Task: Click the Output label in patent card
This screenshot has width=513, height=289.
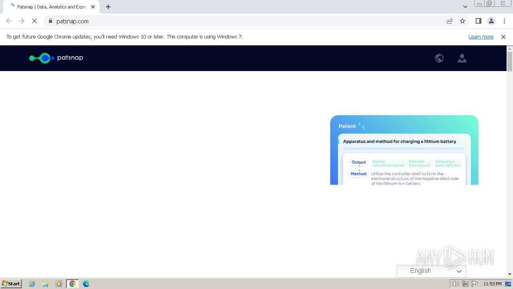Action: [x=359, y=162]
